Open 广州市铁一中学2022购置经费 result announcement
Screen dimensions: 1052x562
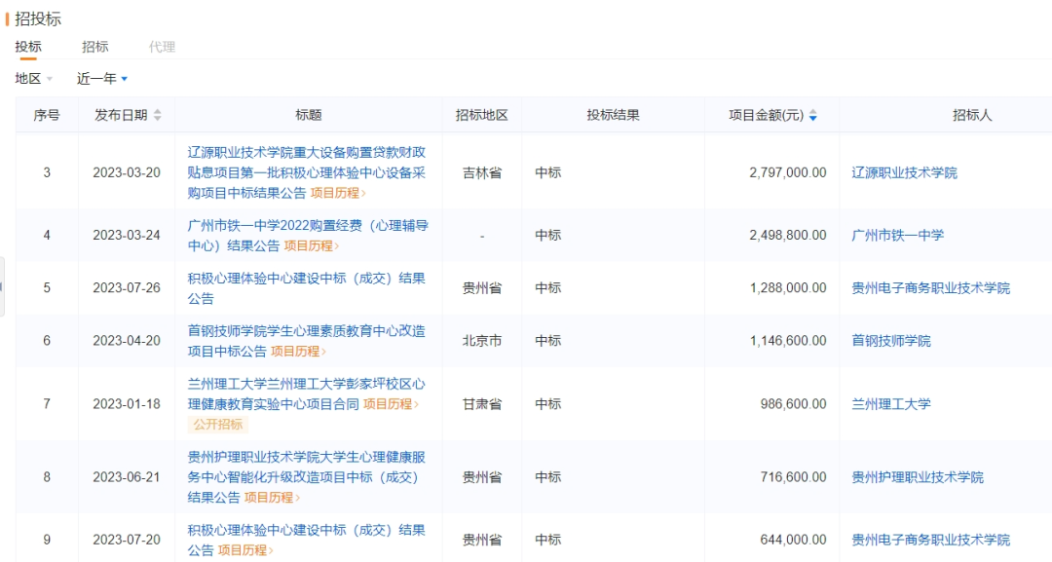point(307,236)
